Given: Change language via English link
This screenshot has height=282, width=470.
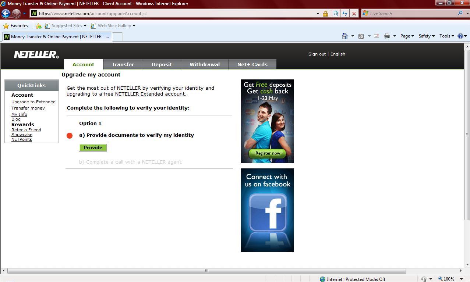Looking at the screenshot, I should [338, 54].
